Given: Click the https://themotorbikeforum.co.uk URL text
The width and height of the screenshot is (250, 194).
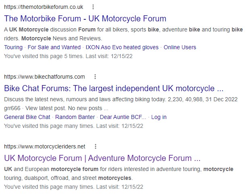Looking at the screenshot, I should point(44,7).
